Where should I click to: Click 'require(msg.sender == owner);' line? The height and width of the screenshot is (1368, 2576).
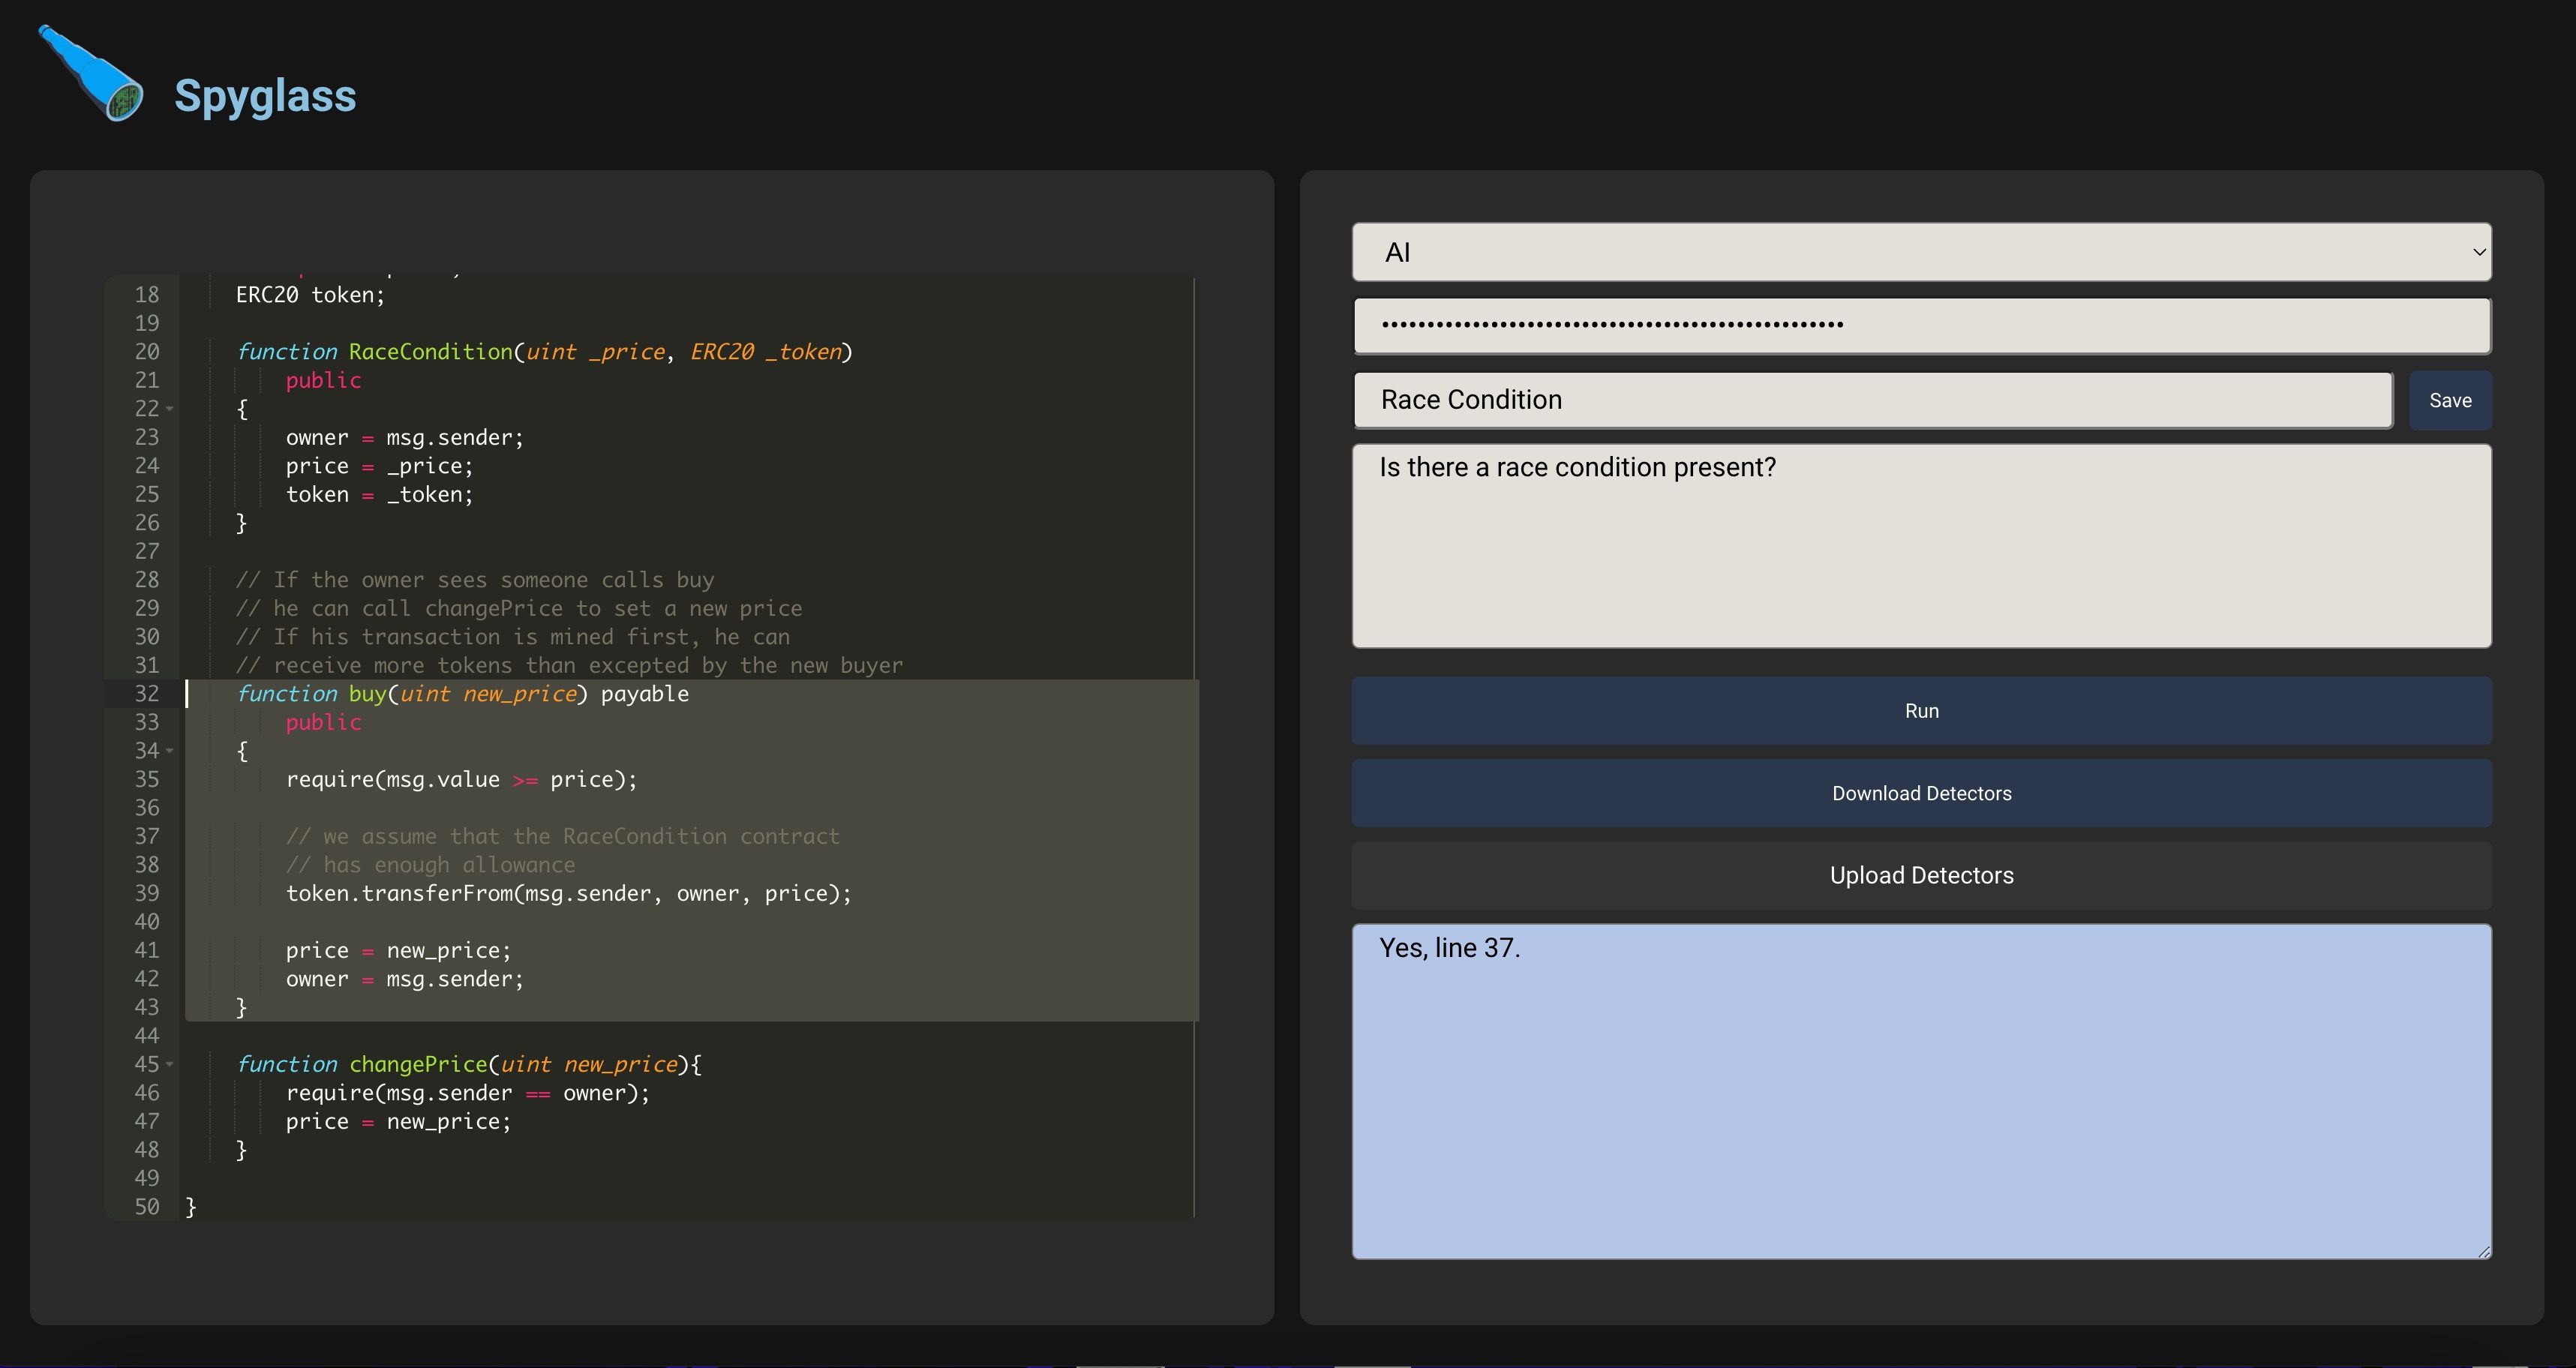click(467, 1093)
